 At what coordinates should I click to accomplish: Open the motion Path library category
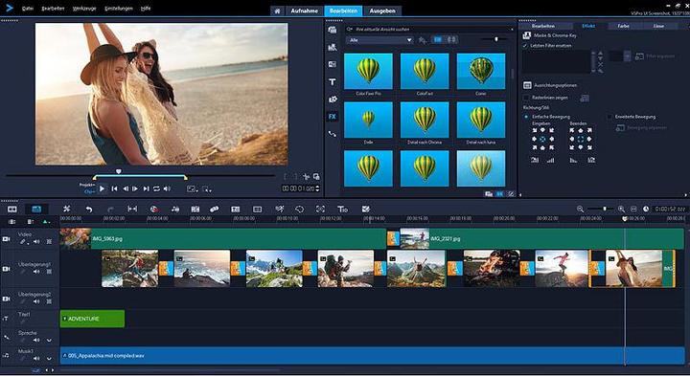tap(333, 134)
